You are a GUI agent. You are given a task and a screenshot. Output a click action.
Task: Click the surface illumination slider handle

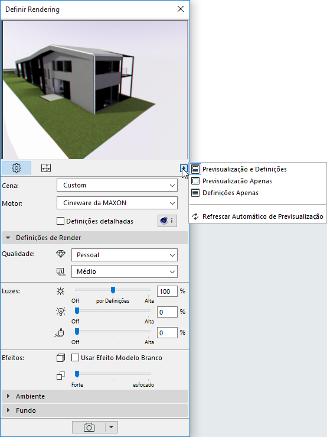click(x=77, y=331)
